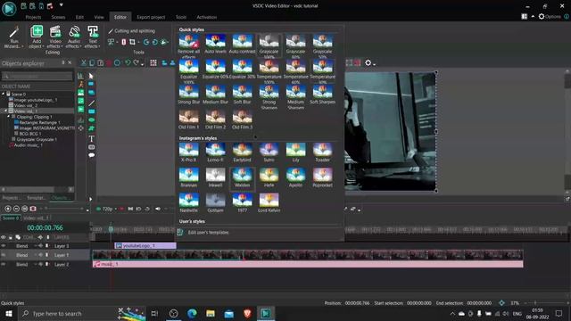This screenshot has width=571, height=321.
Task: Apply the 1977 Instagram style
Action: (242, 203)
